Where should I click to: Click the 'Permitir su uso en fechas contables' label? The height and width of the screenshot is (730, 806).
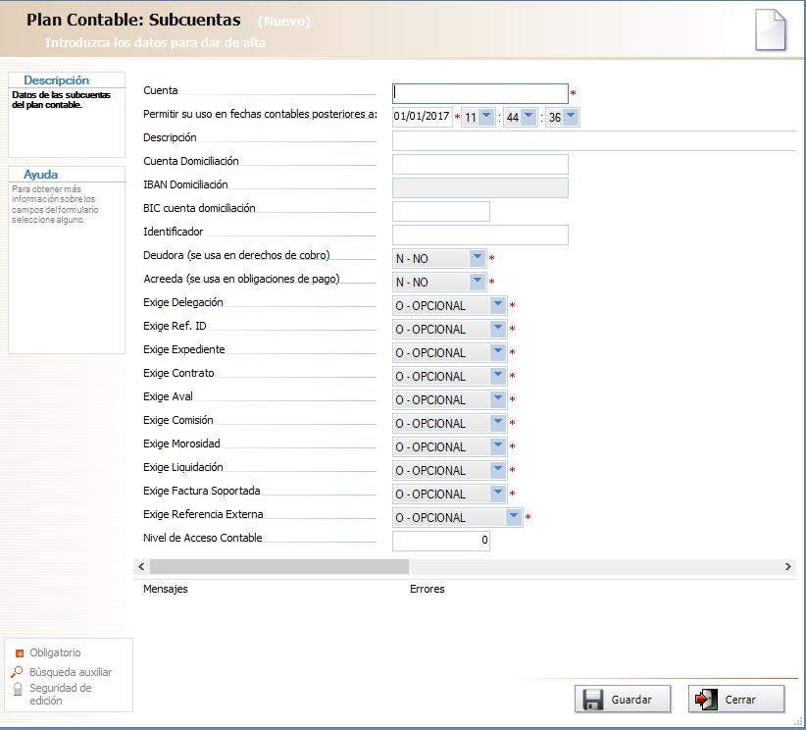(260, 114)
